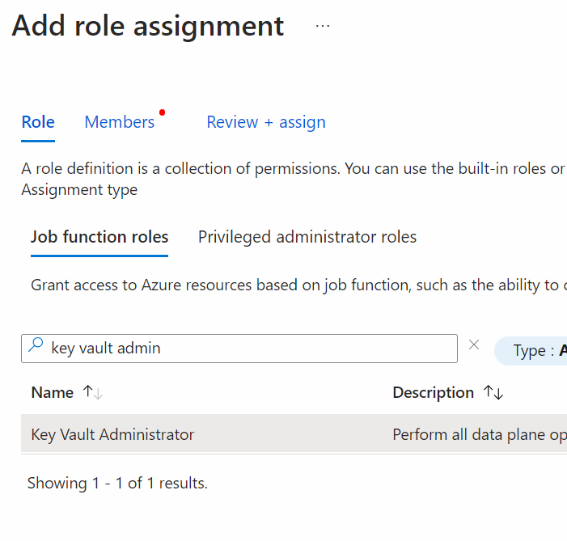Click the 'Showing 1 - 1 of 1 results.' text

click(x=117, y=483)
